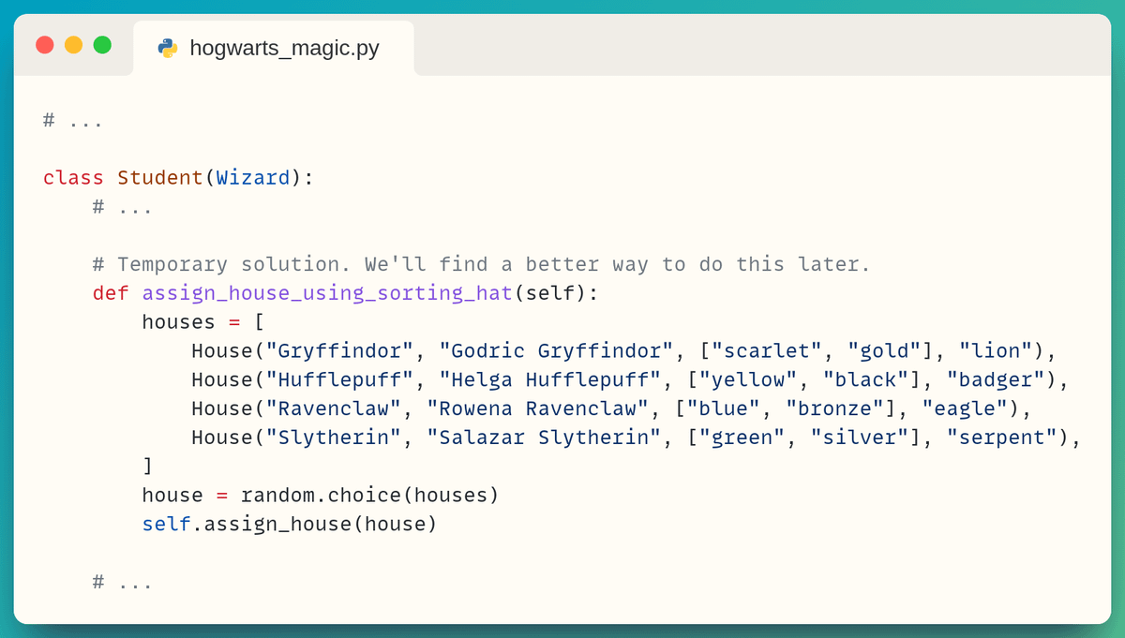The height and width of the screenshot is (638, 1125).
Task: Click the "class" keyword in the code
Action: click(73, 178)
